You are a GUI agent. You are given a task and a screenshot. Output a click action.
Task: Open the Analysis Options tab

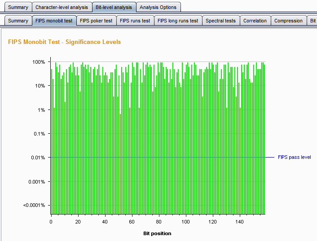coord(158,7)
